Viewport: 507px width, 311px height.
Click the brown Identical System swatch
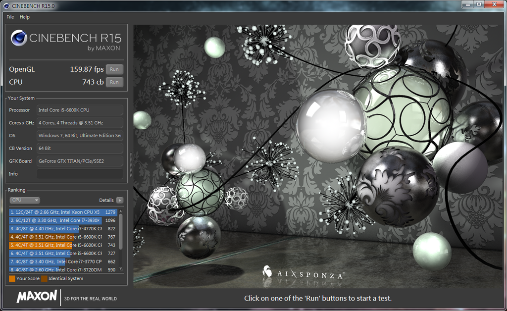(44, 279)
